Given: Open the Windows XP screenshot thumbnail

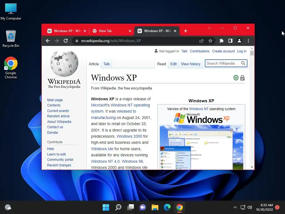Looking at the screenshot, I should (202, 147).
